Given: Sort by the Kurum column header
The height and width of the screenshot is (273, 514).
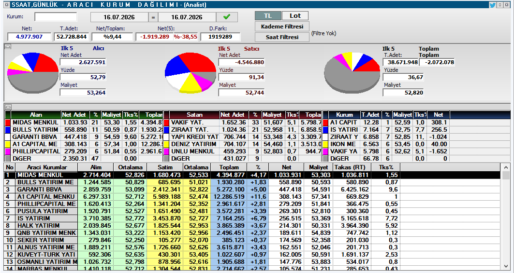Looking at the screenshot, I should tap(344, 115).
